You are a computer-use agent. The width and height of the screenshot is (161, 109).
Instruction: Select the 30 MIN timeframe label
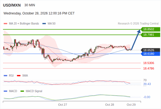(30, 5)
